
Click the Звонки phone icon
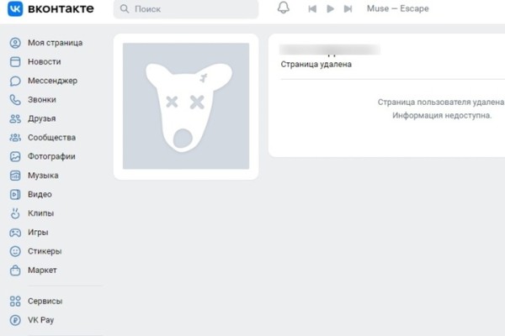[15, 100]
